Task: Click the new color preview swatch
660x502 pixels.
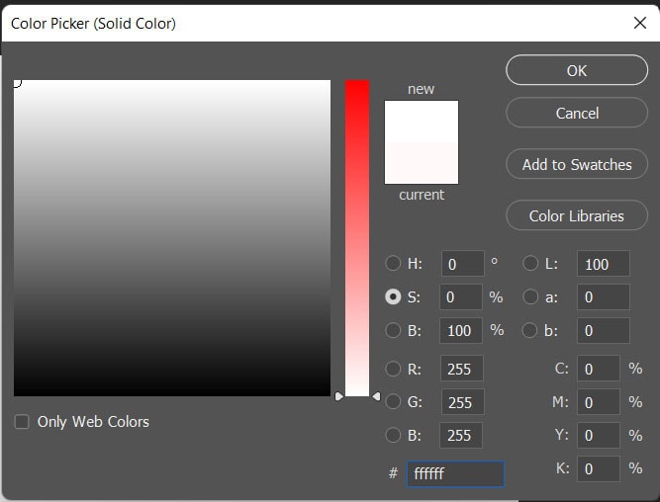Action: pyautogui.click(x=422, y=121)
